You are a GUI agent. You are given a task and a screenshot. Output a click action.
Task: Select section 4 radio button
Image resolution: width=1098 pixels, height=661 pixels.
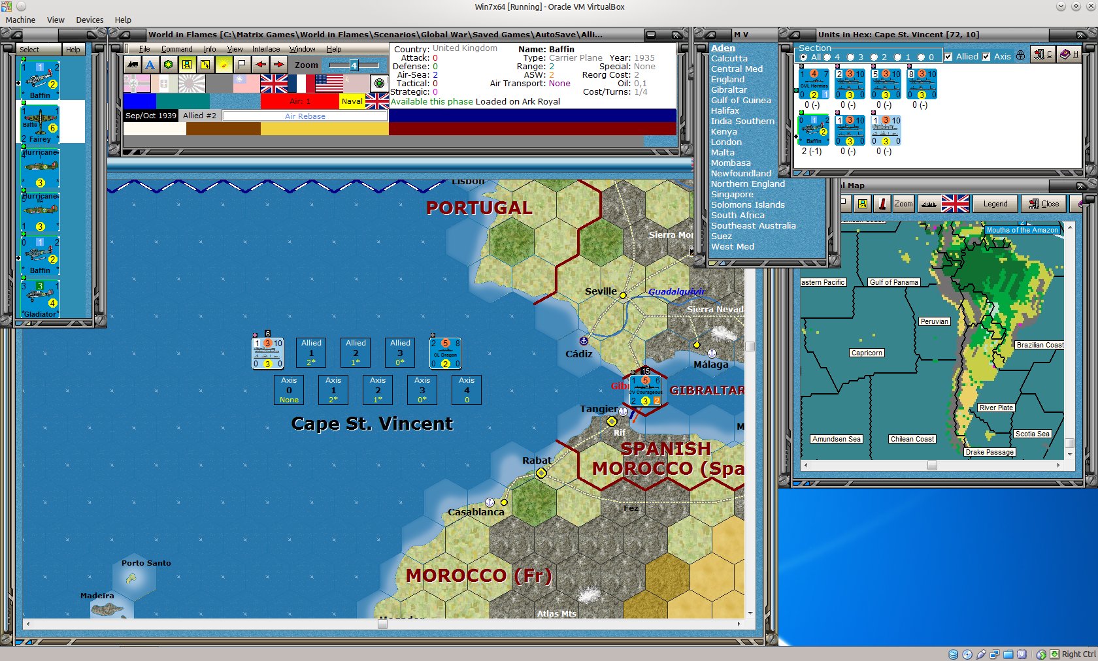[x=827, y=57]
